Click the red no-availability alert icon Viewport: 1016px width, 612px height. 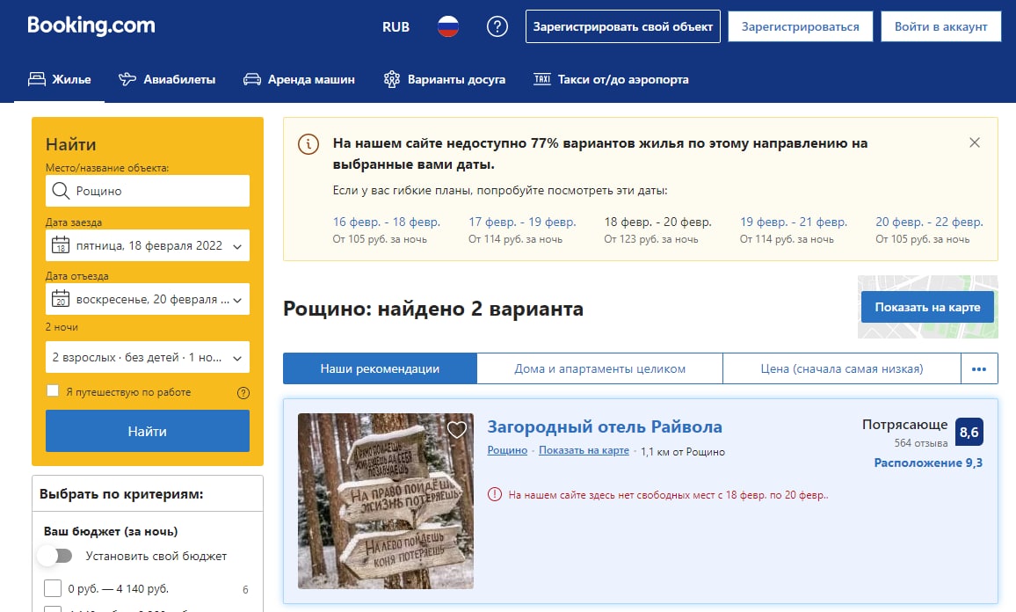495,495
